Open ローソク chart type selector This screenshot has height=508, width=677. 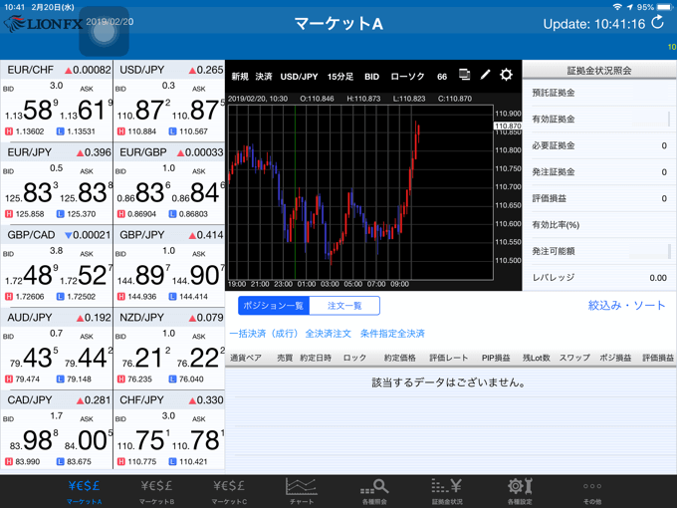coord(407,77)
